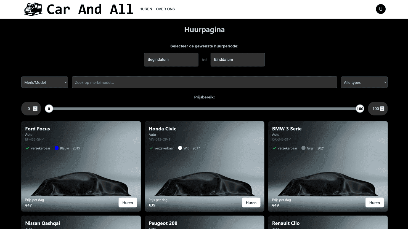Click license plate QR-345-ST-1
This screenshot has width=408, height=229.
[x=282, y=139]
